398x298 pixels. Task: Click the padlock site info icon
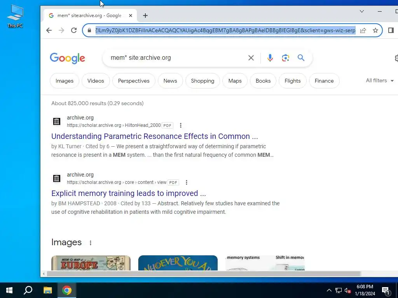point(89,30)
